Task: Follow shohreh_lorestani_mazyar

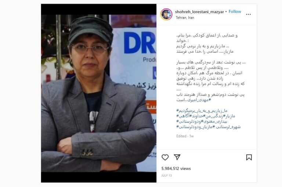Action: point(235,11)
